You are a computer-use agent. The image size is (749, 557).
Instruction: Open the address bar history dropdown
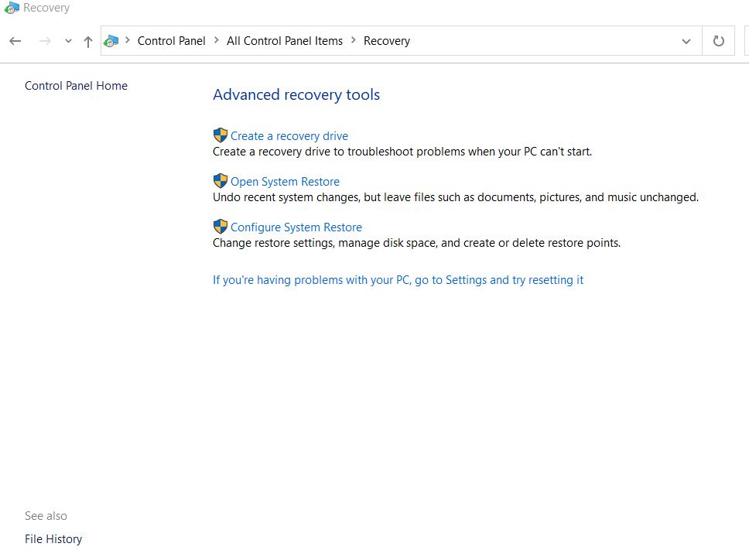[x=686, y=41]
